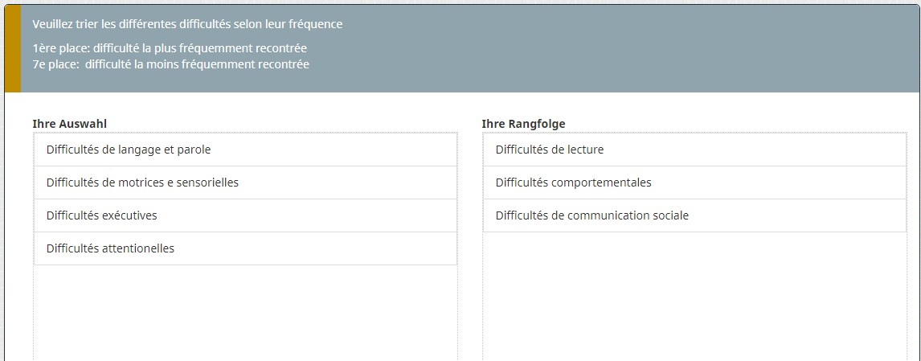921x361 pixels.
Task: Click ranked item 'Difficultés de lecture'
Action: point(550,150)
